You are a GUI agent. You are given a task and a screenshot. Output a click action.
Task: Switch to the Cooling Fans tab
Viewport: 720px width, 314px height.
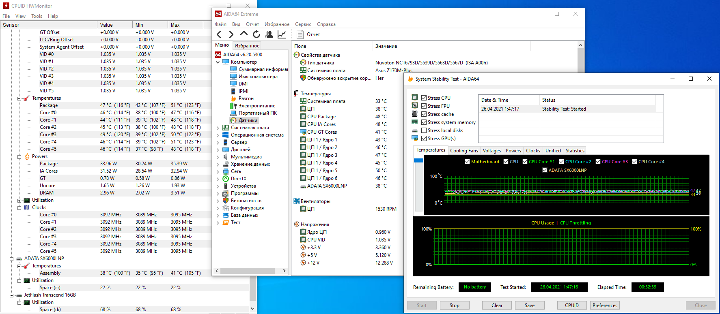pyautogui.click(x=464, y=150)
